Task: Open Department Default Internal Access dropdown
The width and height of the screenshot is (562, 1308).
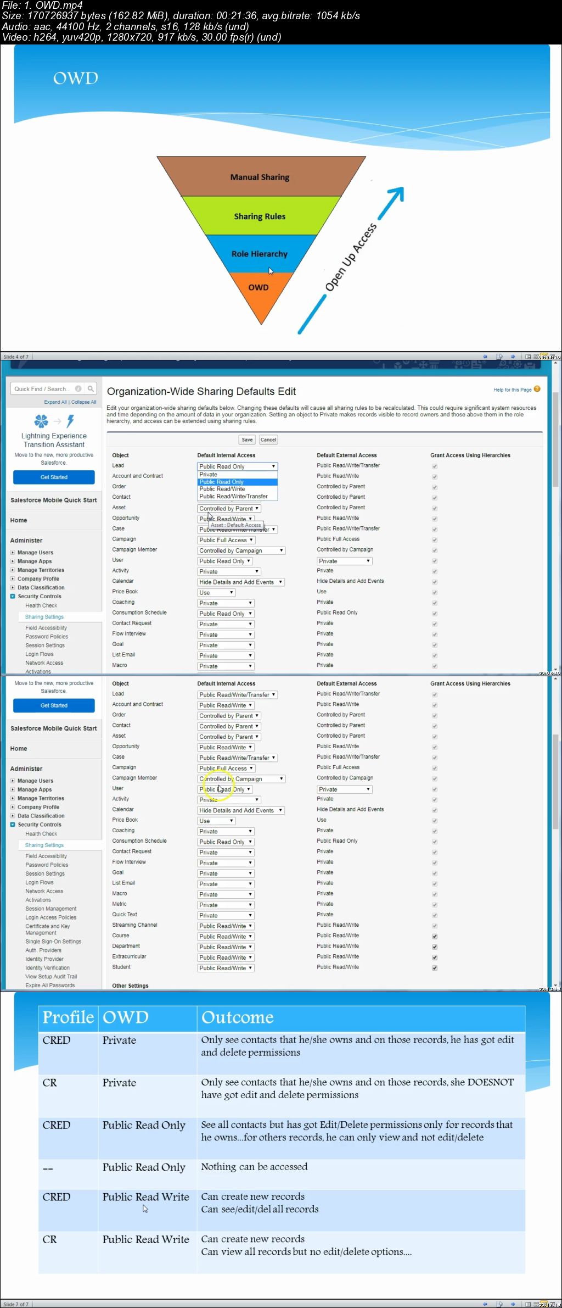Action: pyautogui.click(x=226, y=947)
